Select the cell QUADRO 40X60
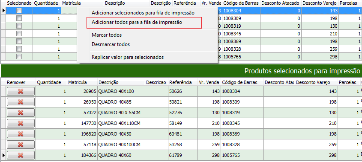 (x=121, y=155)
